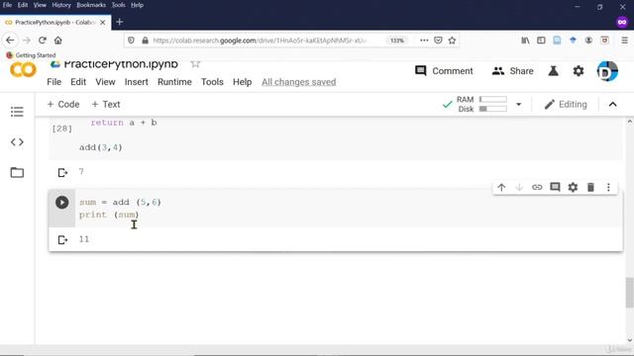Open the Colab Help menu

coord(242,82)
